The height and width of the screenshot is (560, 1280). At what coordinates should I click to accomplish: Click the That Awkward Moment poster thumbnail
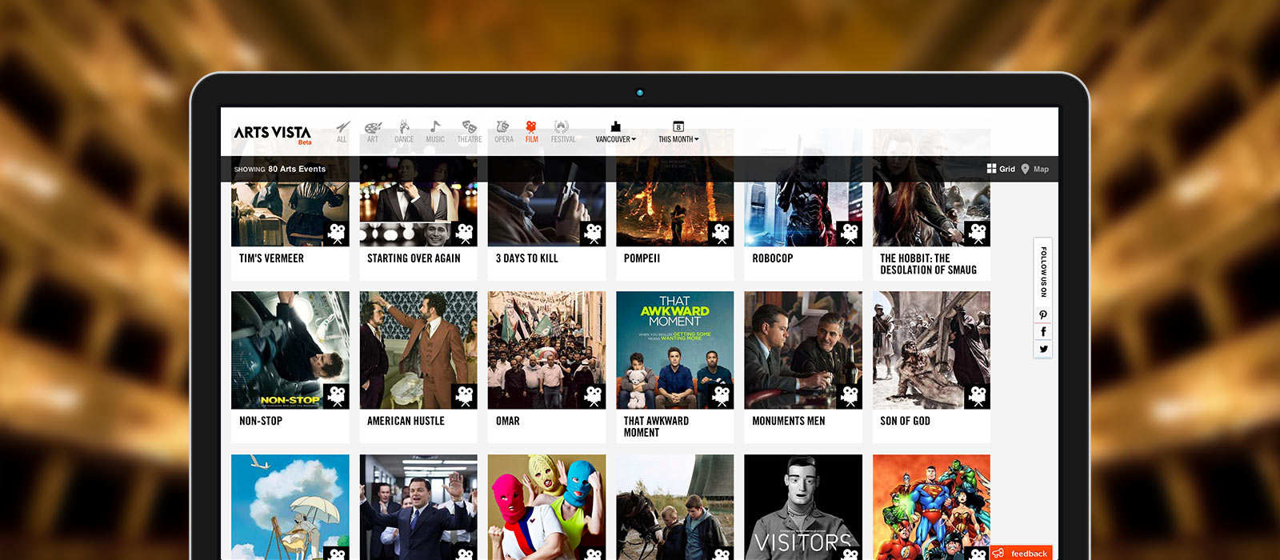click(x=675, y=350)
